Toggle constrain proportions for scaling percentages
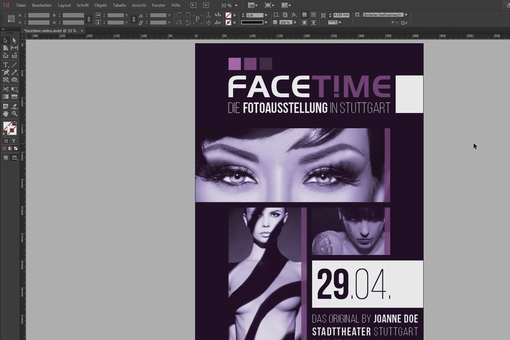Viewport: 510px width, 340px height. 133,19
